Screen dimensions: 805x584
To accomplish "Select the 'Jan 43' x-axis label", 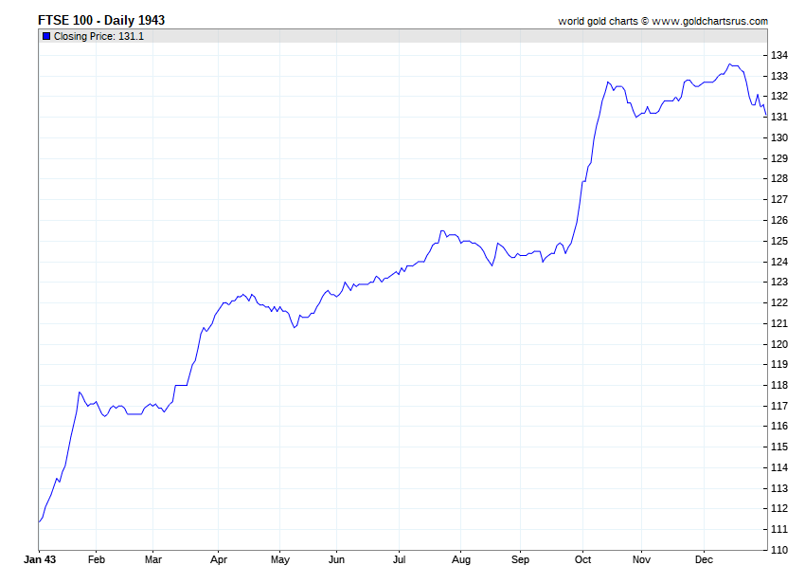I will point(39,559).
